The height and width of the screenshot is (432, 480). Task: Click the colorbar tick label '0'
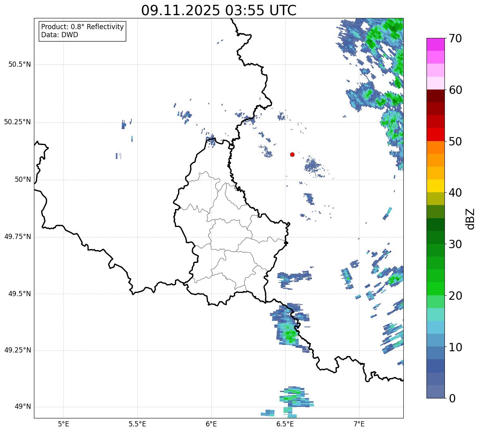pyautogui.click(x=452, y=398)
